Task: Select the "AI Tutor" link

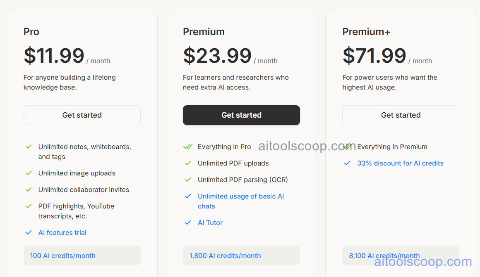Action: [x=210, y=223]
